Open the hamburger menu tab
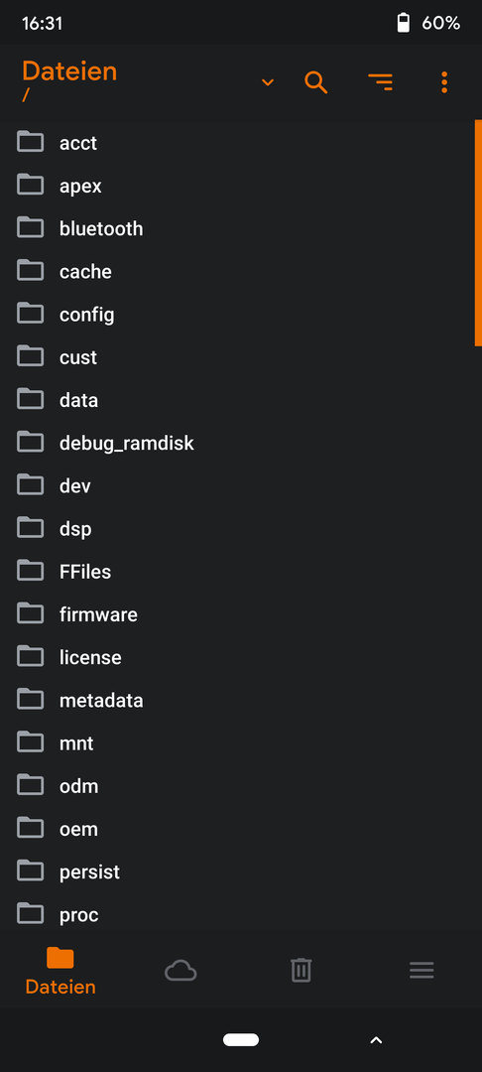 422,970
